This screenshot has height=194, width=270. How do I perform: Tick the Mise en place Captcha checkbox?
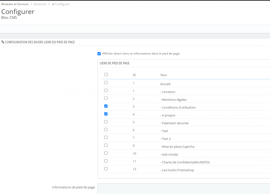click(x=106, y=145)
